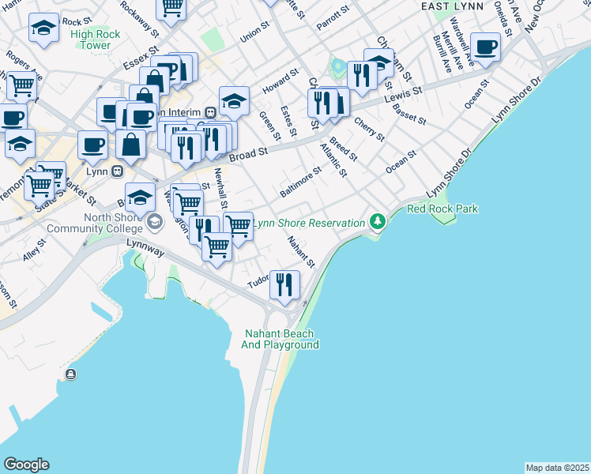Click the Lynn Shore Reservation tree icon
Viewport: 591px width, 474px height.
coord(378,222)
